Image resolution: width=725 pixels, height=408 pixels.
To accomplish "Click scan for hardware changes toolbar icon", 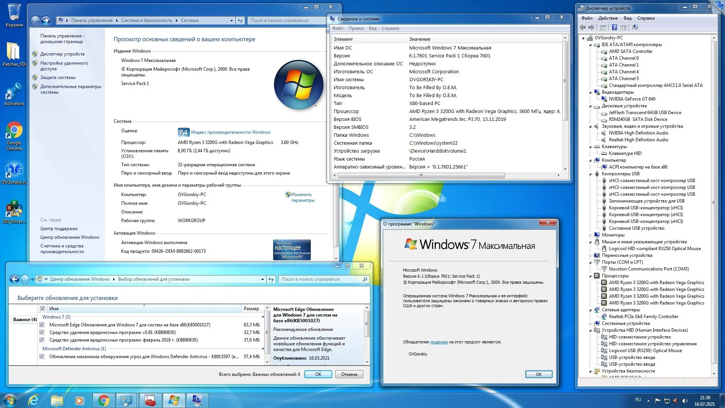I will tap(635, 27).
